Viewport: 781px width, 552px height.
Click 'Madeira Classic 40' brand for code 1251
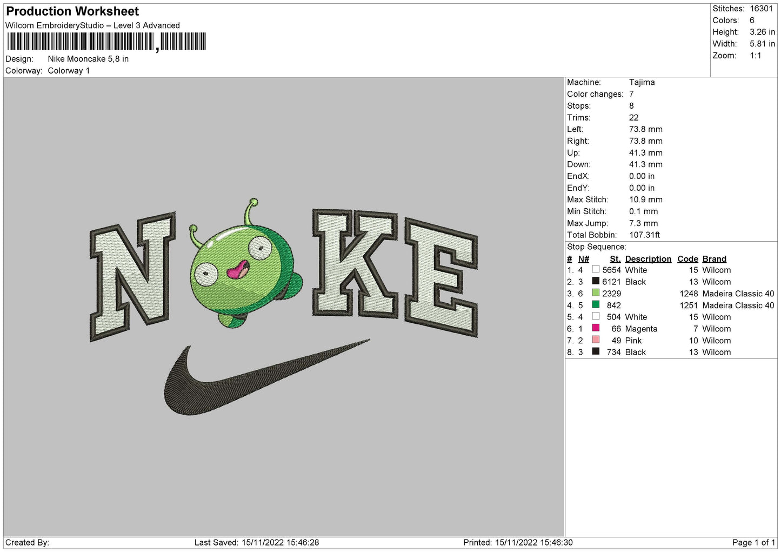738,305
